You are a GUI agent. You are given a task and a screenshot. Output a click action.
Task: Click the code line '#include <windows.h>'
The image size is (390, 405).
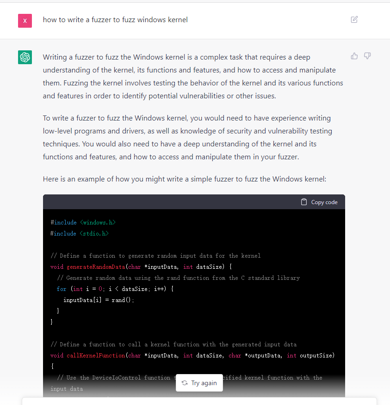click(x=83, y=223)
